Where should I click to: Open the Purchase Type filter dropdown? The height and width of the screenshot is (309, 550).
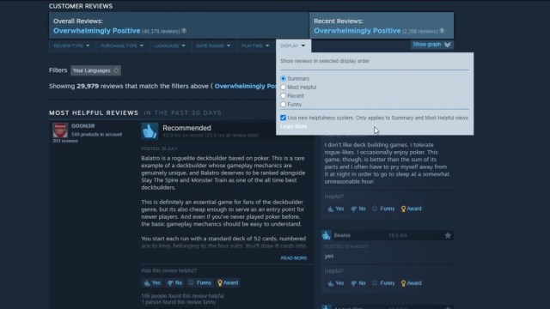122,45
